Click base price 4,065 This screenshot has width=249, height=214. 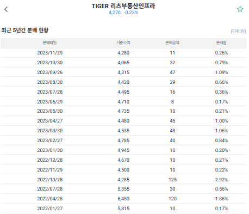pyautogui.click(x=123, y=63)
